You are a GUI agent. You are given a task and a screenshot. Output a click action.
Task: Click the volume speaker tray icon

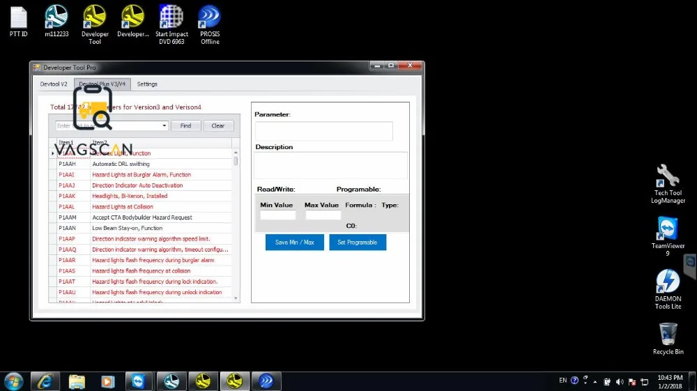click(x=620, y=382)
